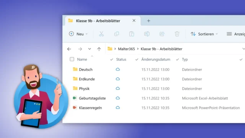The height and width of the screenshot is (138, 245).
Task: Open filter dropdown of Name column
Action: (x=111, y=59)
